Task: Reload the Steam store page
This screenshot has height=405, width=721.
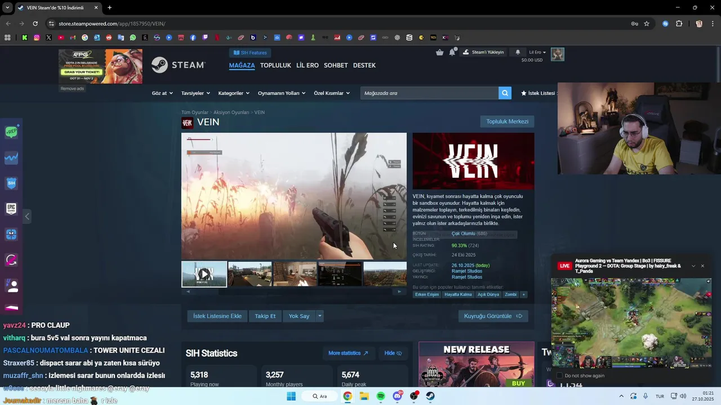Action: (x=35, y=24)
